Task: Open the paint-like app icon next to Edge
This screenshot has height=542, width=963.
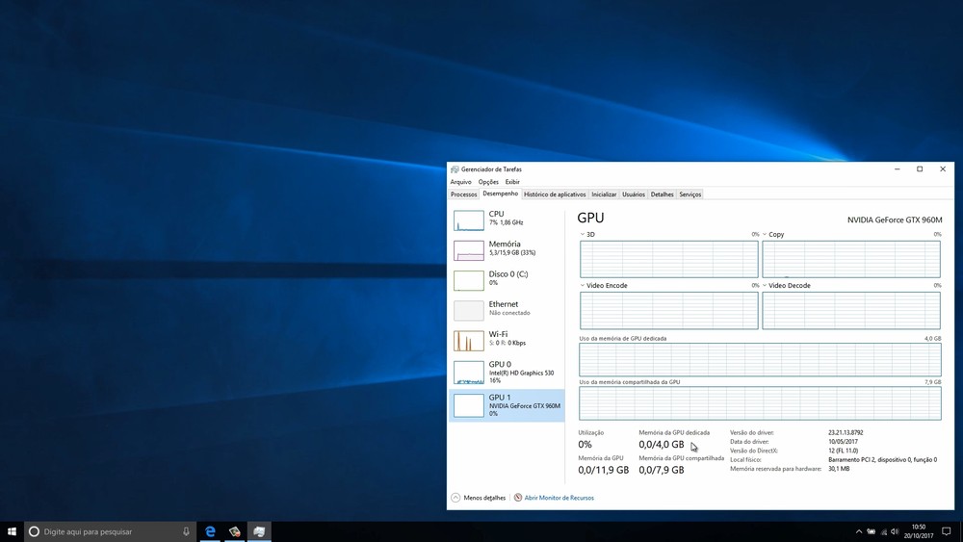Action: (x=235, y=531)
